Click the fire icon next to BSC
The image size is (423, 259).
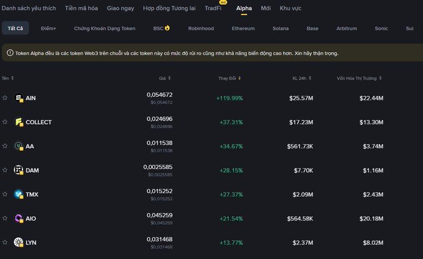click(167, 28)
